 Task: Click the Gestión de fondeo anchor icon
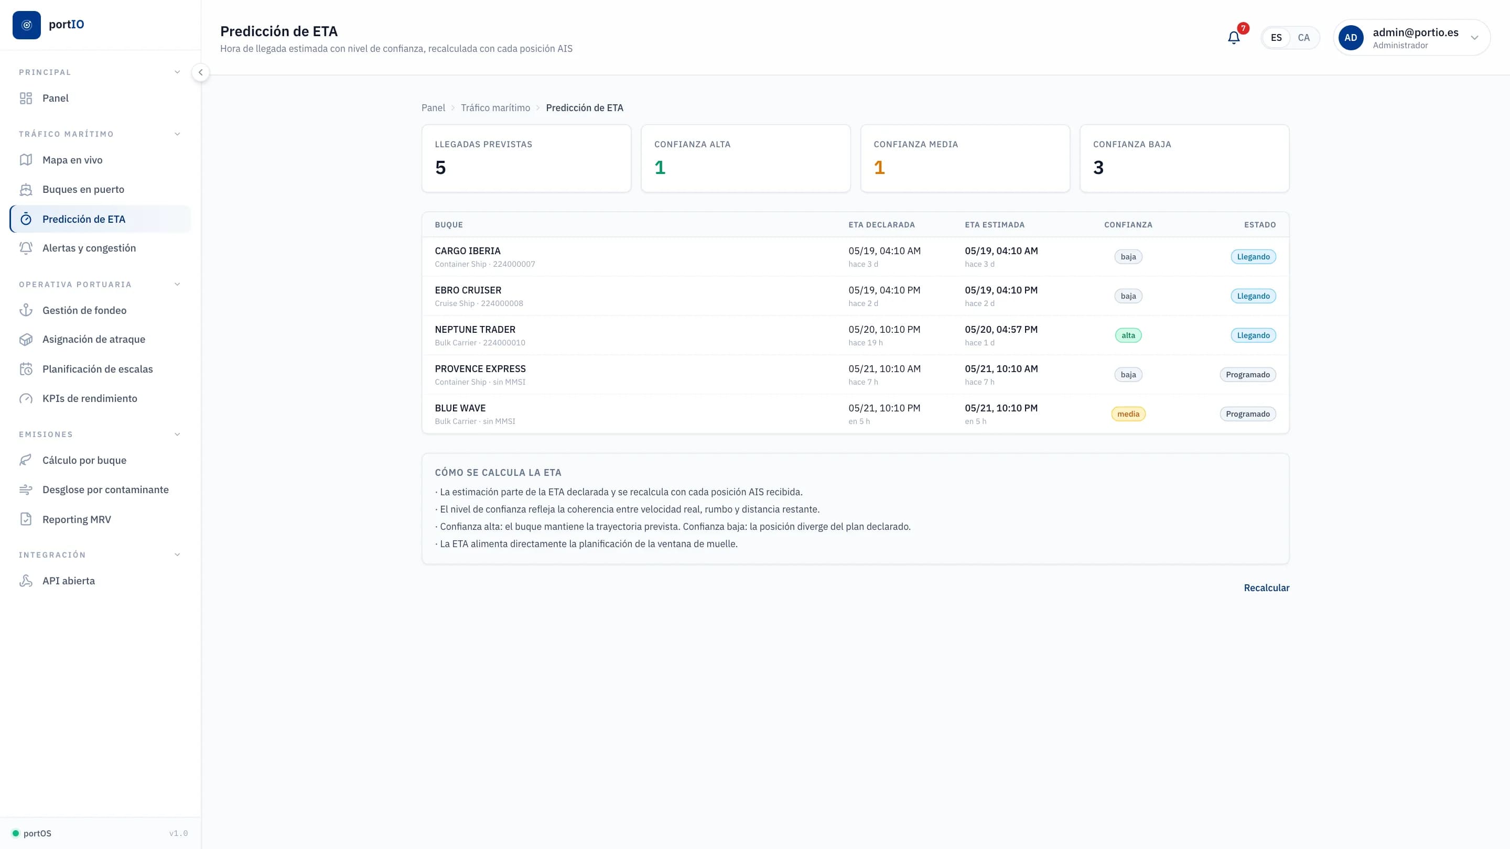click(26, 310)
